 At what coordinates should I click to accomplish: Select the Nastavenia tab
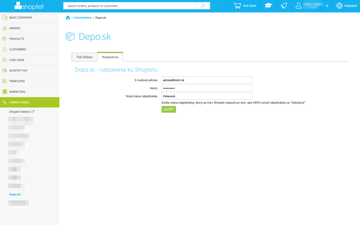coord(110,57)
